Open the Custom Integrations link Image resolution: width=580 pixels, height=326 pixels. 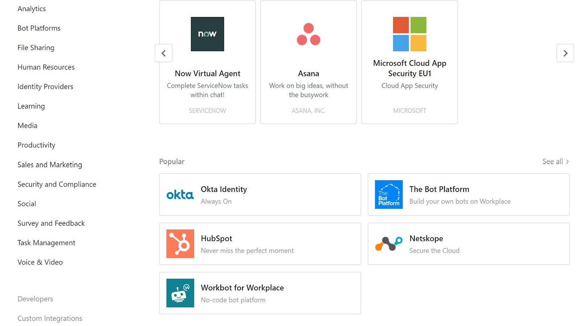coord(50,318)
